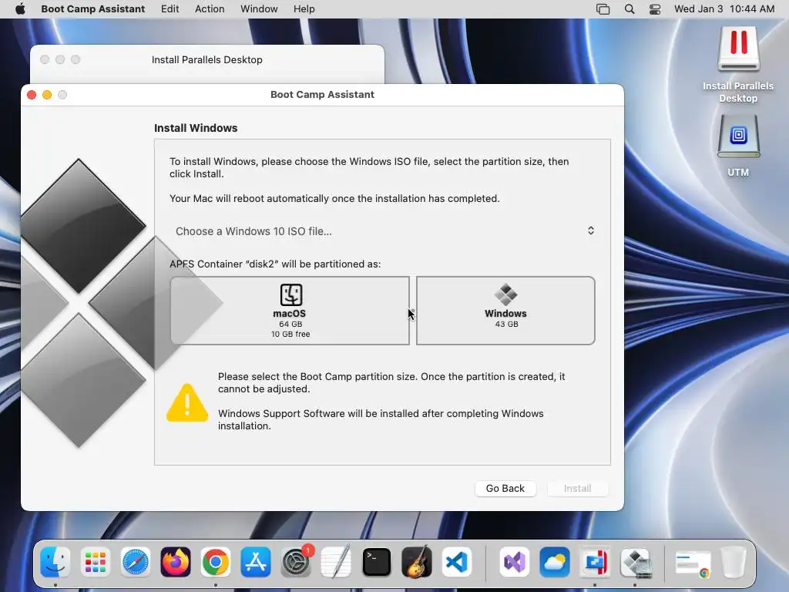The width and height of the screenshot is (789, 592).
Task: Click Boot Camp Assistant icon in Dock
Action: (635, 562)
